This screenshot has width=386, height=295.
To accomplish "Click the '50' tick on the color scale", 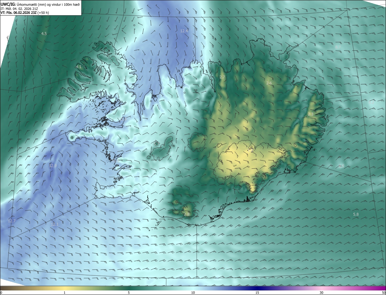I will 384,293.
